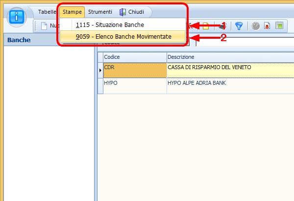This screenshot has width=294, height=201.
Task: Click the filter funnel icon
Action: click(x=239, y=26)
